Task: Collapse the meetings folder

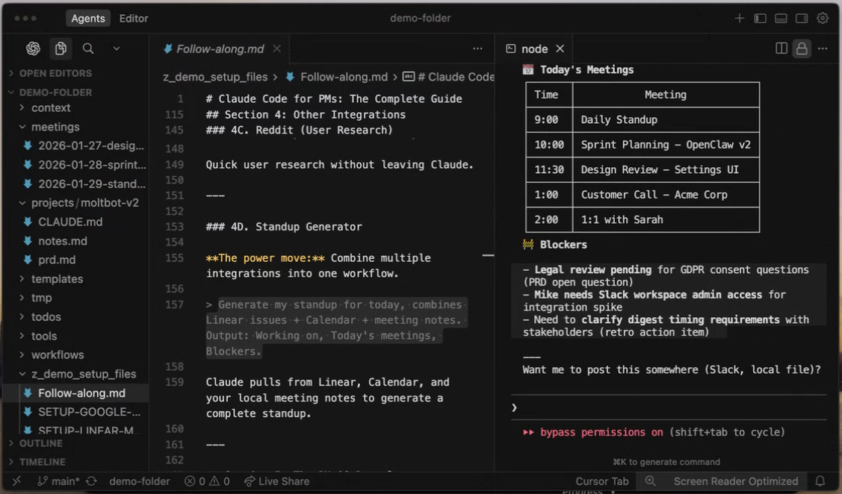Action: (55, 127)
